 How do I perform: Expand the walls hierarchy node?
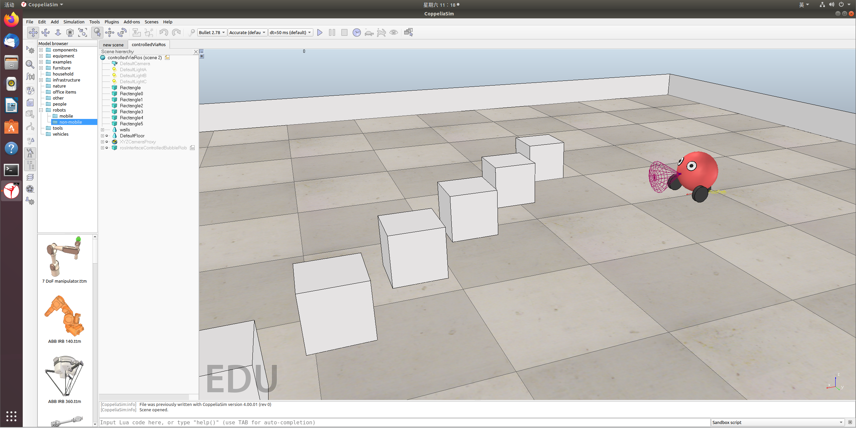(x=103, y=130)
